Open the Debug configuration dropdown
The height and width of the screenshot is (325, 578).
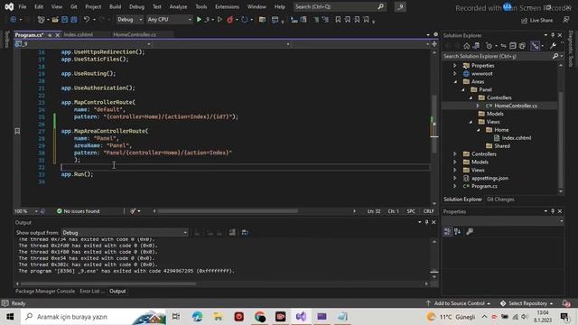pos(129,20)
